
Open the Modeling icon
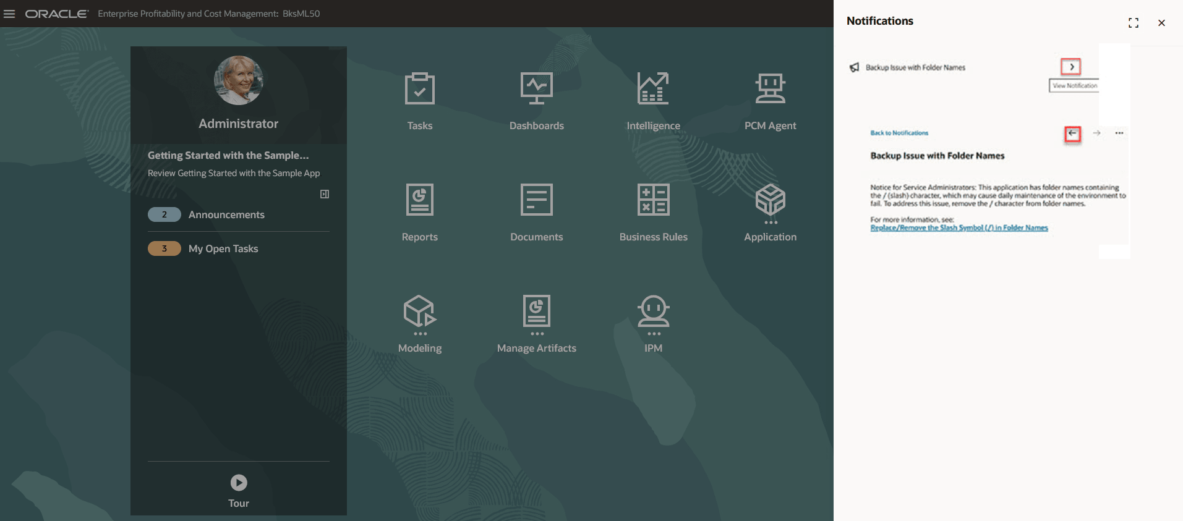pyautogui.click(x=420, y=314)
